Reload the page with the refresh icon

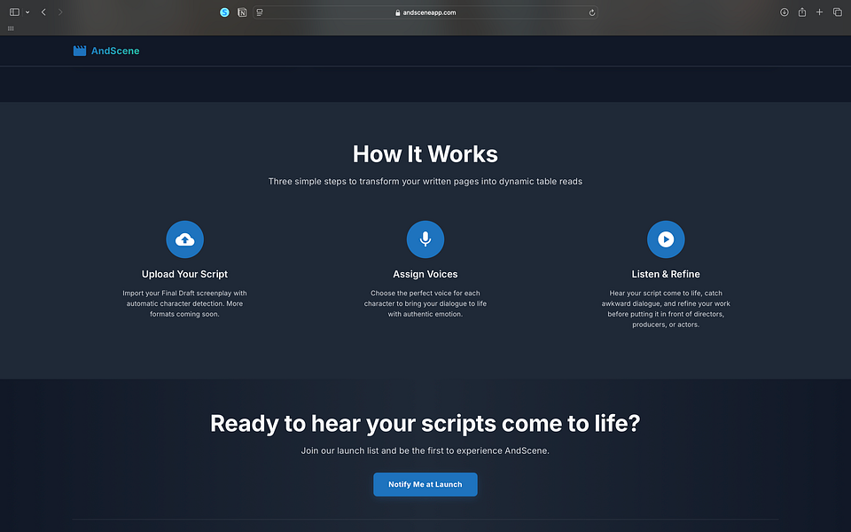591,12
